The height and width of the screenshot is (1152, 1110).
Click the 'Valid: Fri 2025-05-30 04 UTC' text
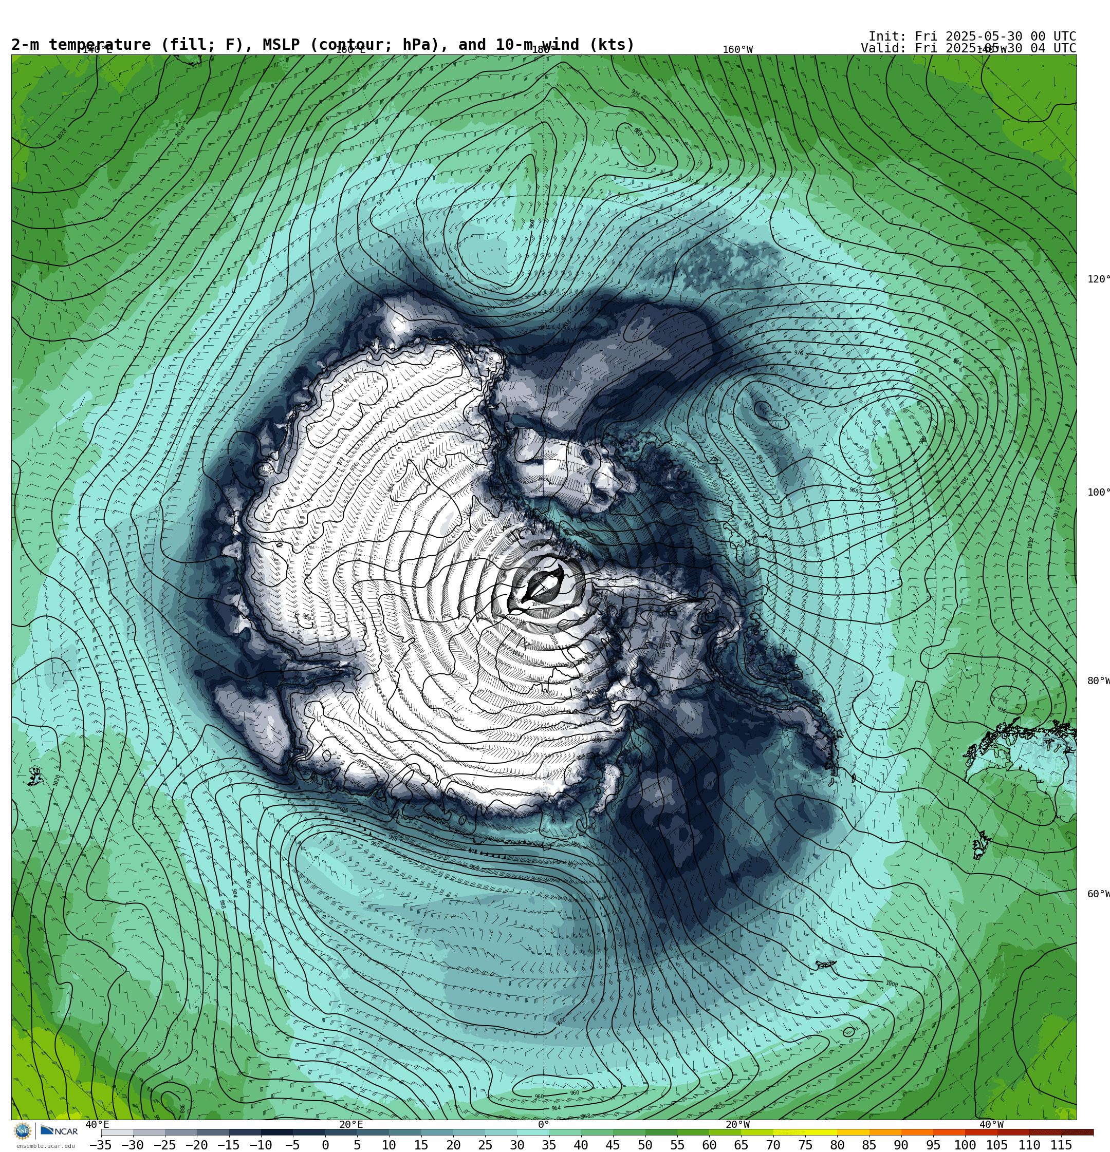[968, 48]
